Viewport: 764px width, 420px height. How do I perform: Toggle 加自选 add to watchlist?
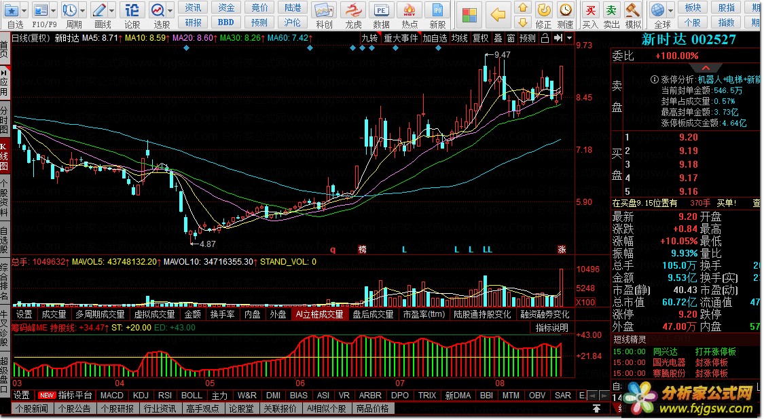tap(435, 38)
